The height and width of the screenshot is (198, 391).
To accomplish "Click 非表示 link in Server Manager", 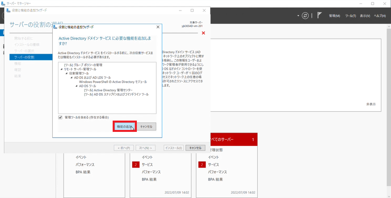I will pyautogui.click(x=371, y=105).
